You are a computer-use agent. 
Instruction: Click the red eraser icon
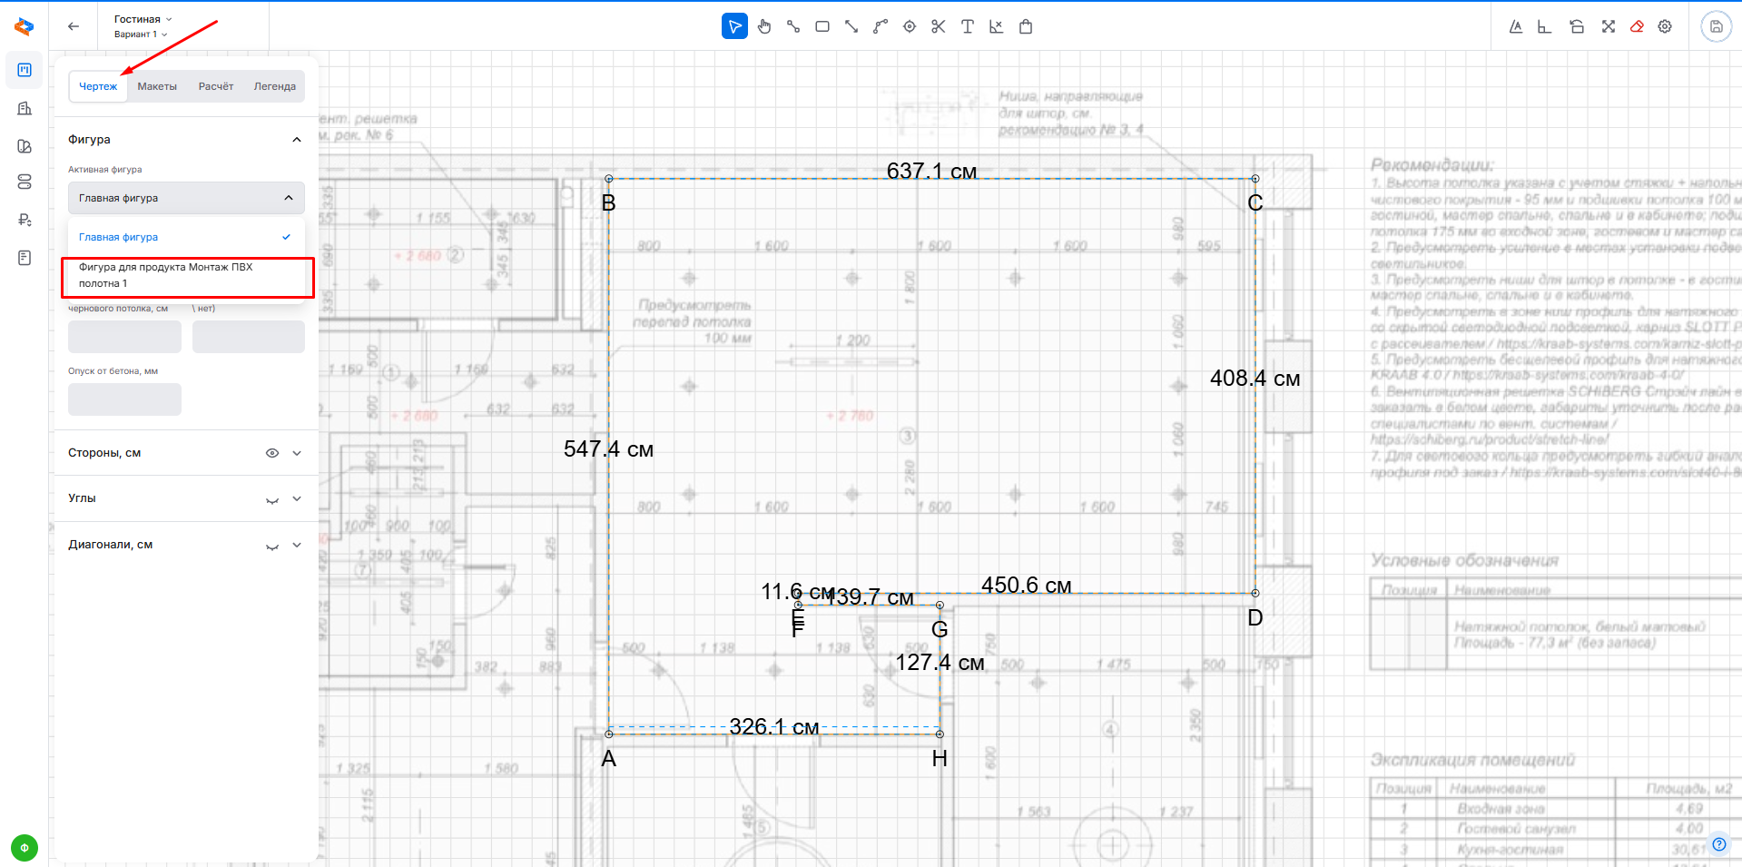click(x=1637, y=26)
